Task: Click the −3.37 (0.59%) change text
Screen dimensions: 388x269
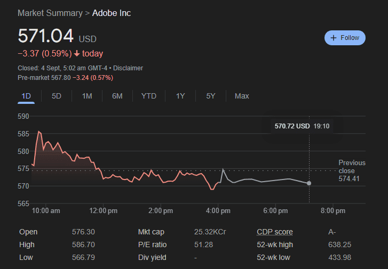Action: pyautogui.click(x=45, y=54)
